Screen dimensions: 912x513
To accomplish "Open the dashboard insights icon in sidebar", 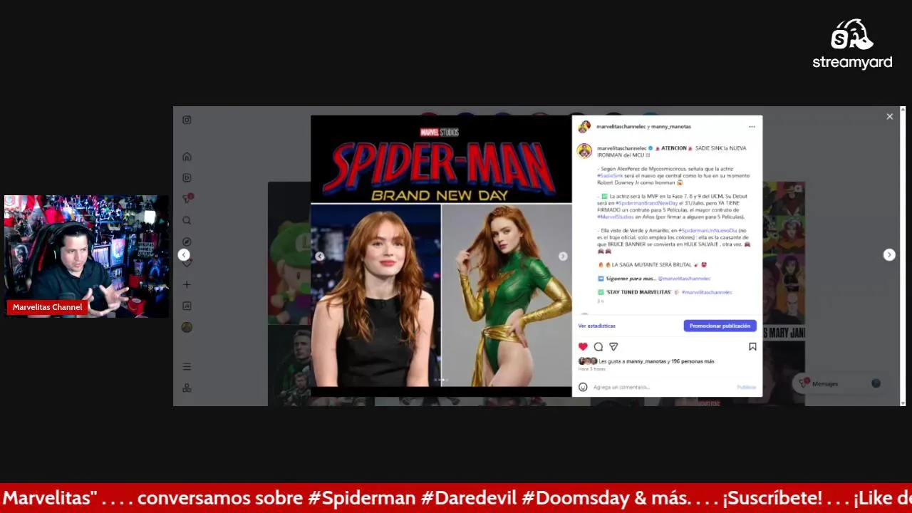I will pos(187,306).
